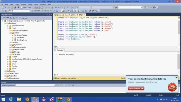Select MvcApplication6.Models.EmployeeContext database
The height and width of the screenshot is (102, 181).
point(27,59)
